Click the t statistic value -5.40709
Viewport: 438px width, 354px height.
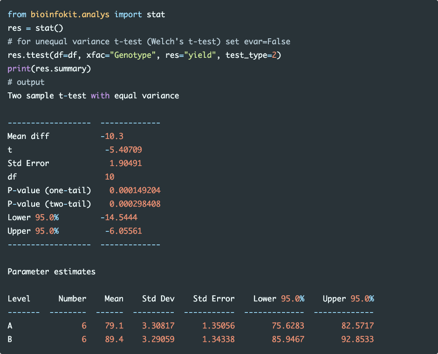click(x=123, y=150)
